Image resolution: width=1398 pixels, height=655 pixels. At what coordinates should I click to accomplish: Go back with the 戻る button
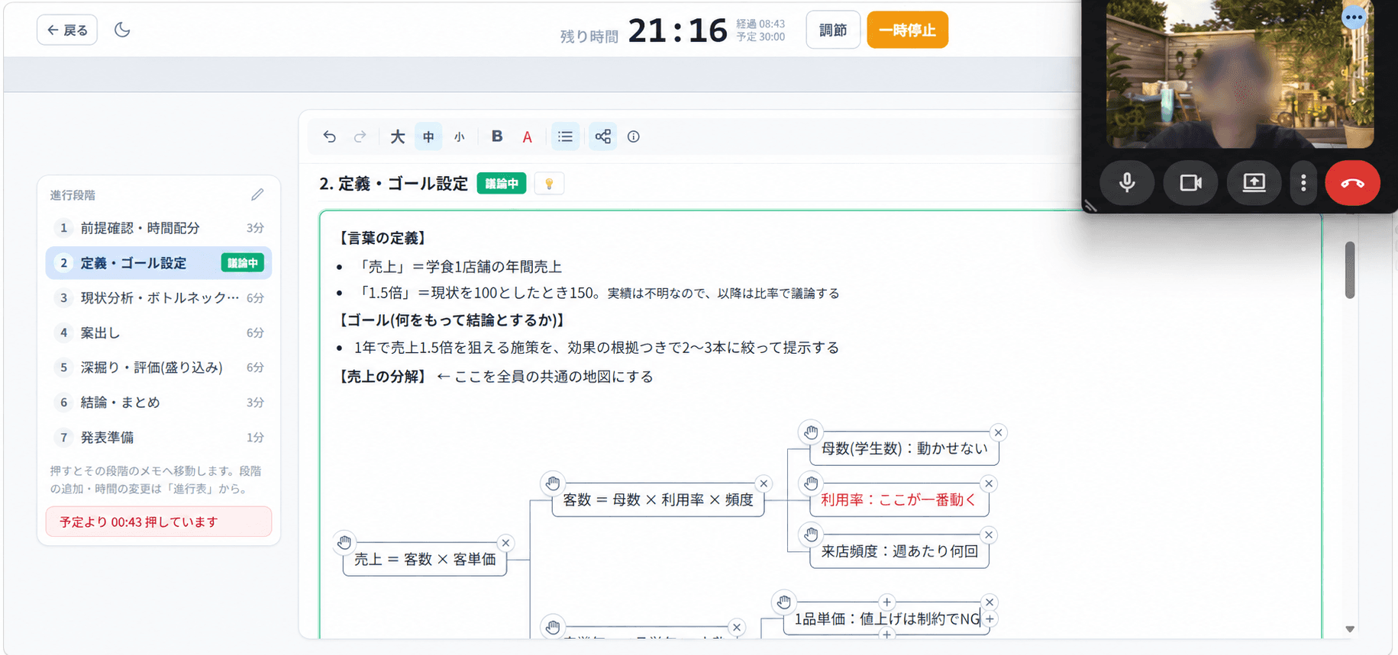click(x=67, y=30)
